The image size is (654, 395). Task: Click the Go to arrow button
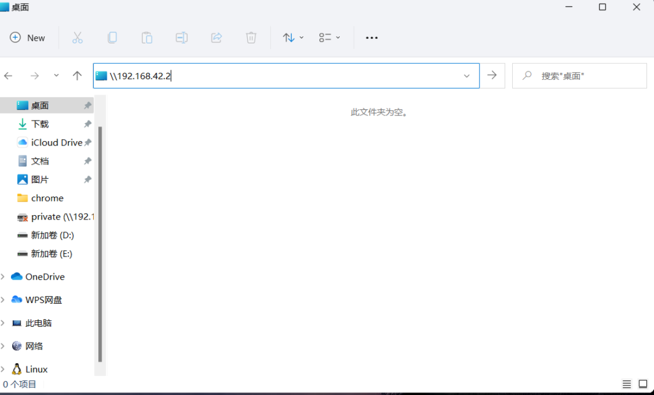click(x=492, y=75)
